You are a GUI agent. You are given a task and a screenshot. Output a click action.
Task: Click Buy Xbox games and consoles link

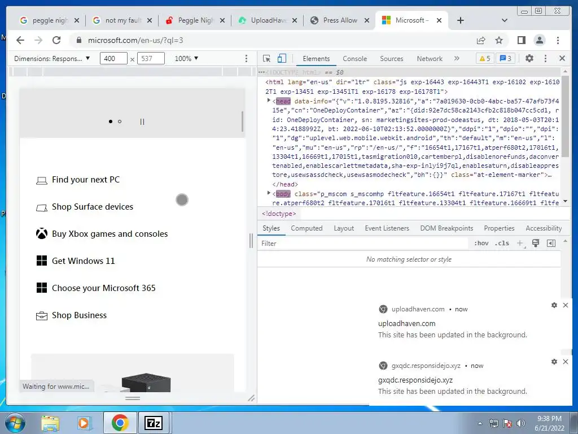click(102, 234)
